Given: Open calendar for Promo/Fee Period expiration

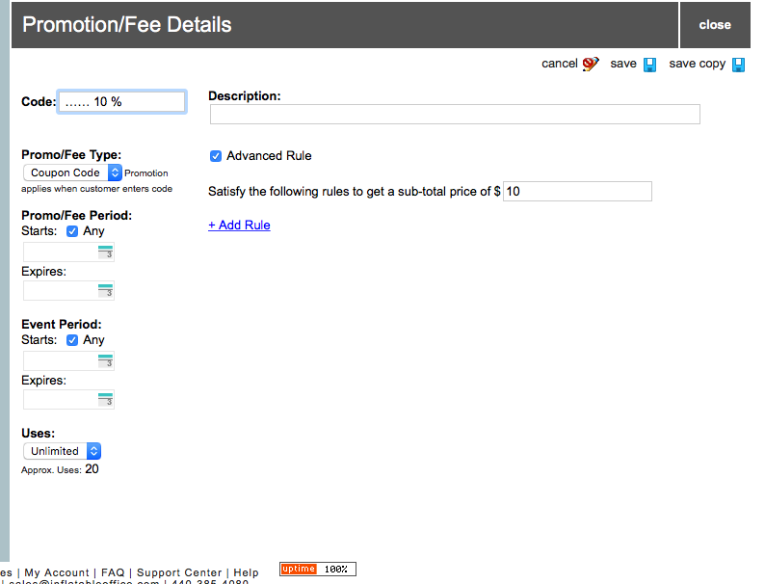Looking at the screenshot, I should tap(105, 291).
